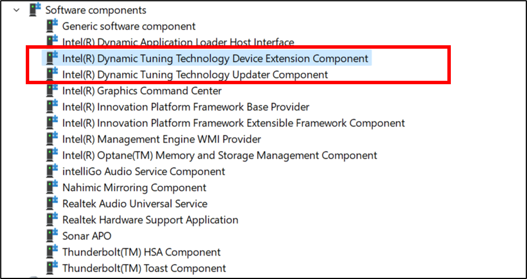Select Thunderbolt(TM) Toast Component entry
This screenshot has width=527, height=279.
144,268
